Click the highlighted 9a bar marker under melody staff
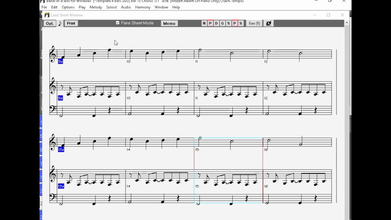The image size is (391, 220). pos(60,61)
